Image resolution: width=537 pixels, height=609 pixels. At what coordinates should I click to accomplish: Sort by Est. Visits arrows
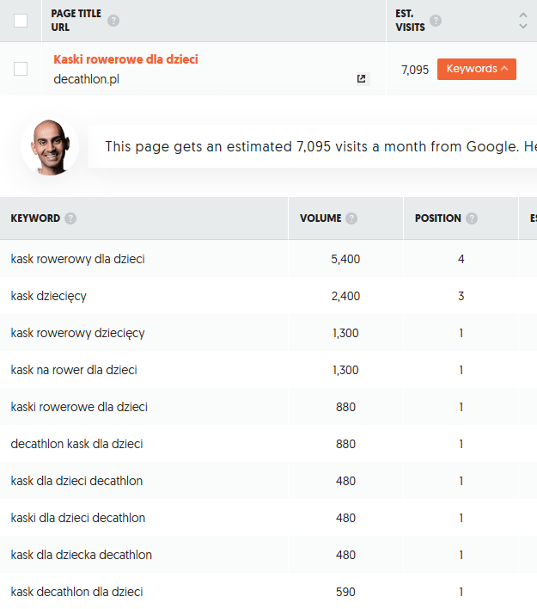(523, 21)
